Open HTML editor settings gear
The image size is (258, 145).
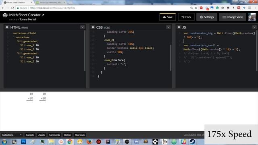coord(7,27)
